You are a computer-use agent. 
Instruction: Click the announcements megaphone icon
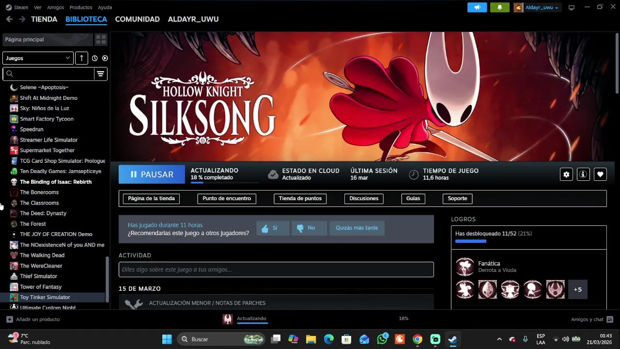point(477,7)
